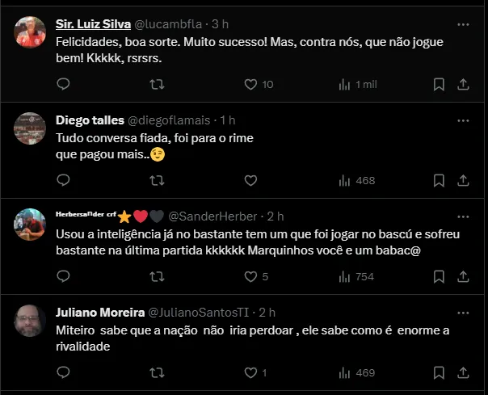Repost Sir. Luiz Silva's tweet
Viewport: 488px width, 395px height.
158,84
